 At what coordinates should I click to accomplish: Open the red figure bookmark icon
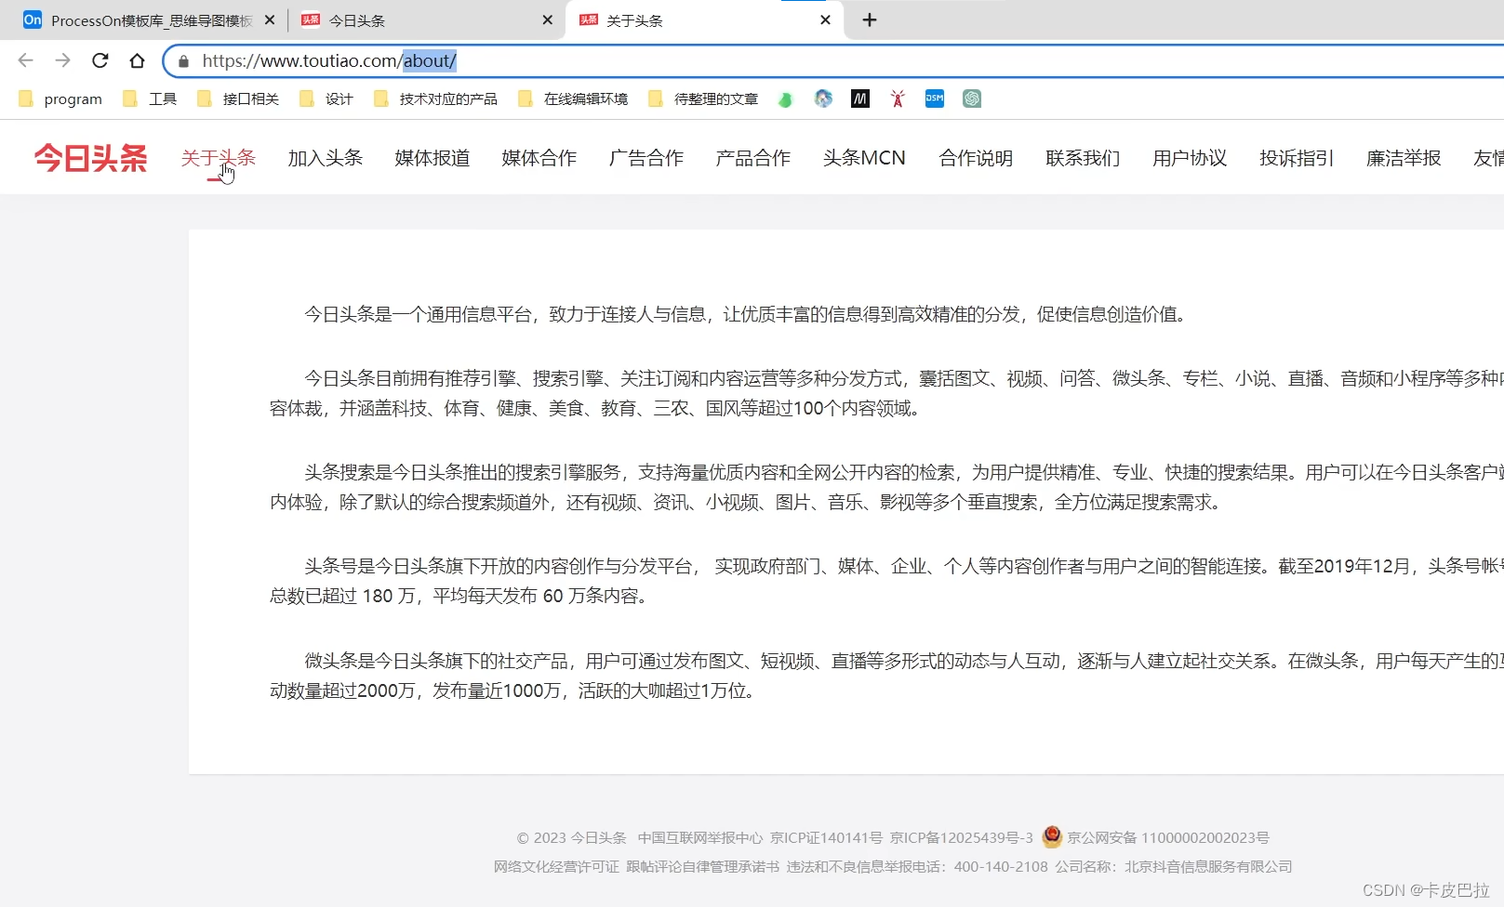click(x=898, y=99)
